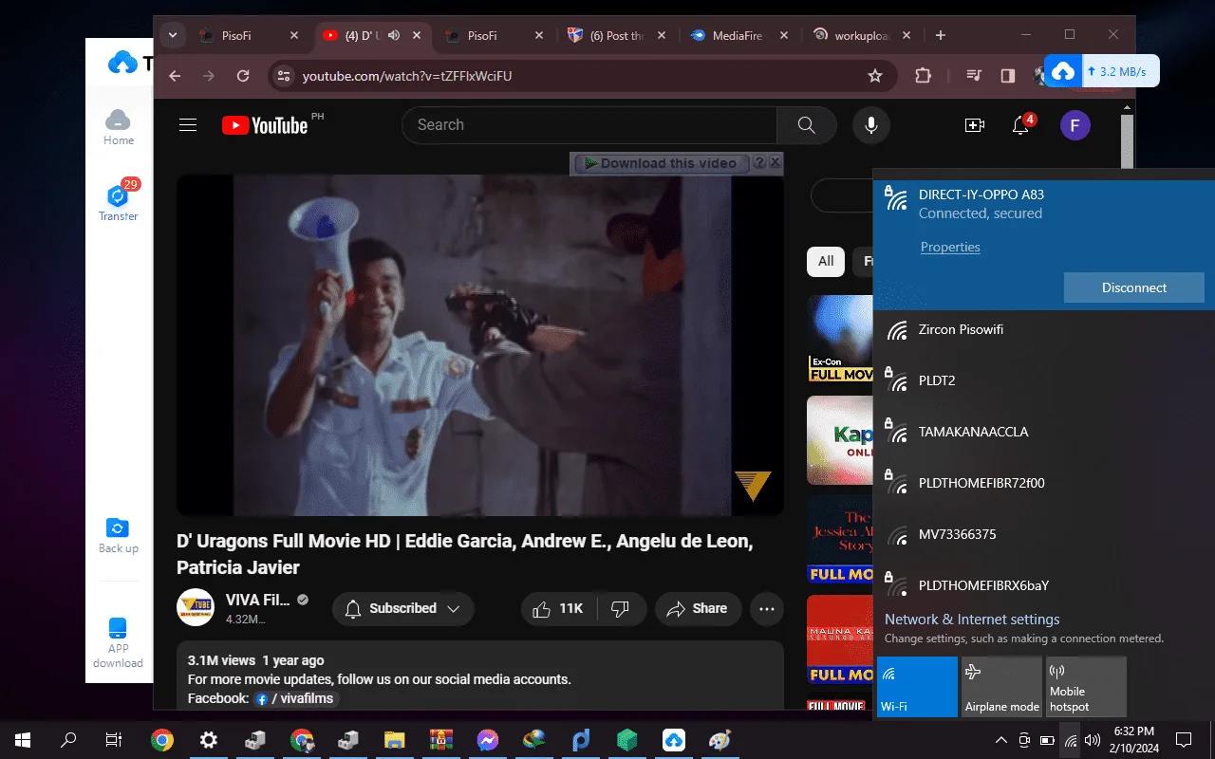This screenshot has width=1215, height=759.
Task: Select the PLDTHOMEFIBR72f00 network
Action: tap(1044, 484)
